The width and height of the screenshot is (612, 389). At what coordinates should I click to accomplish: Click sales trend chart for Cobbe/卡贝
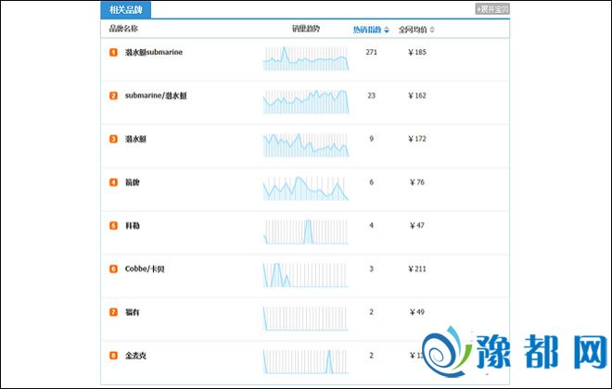point(306,274)
